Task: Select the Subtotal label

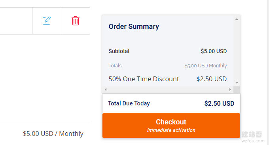Action: pos(119,51)
